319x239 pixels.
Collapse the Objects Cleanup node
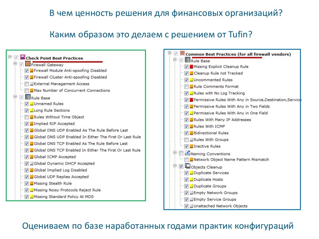pyautogui.click(x=175, y=166)
